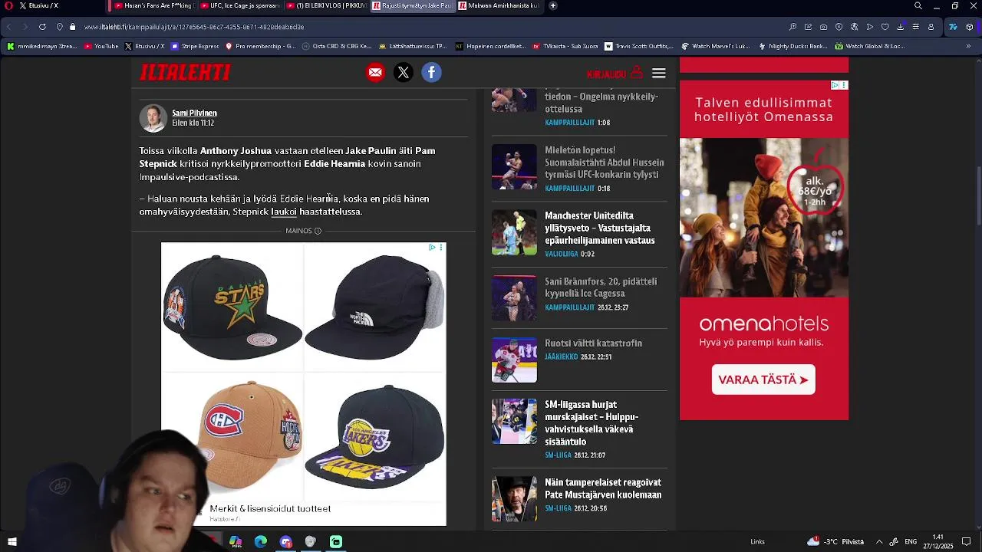Open browser find-in-page magnifier icon

point(793,27)
